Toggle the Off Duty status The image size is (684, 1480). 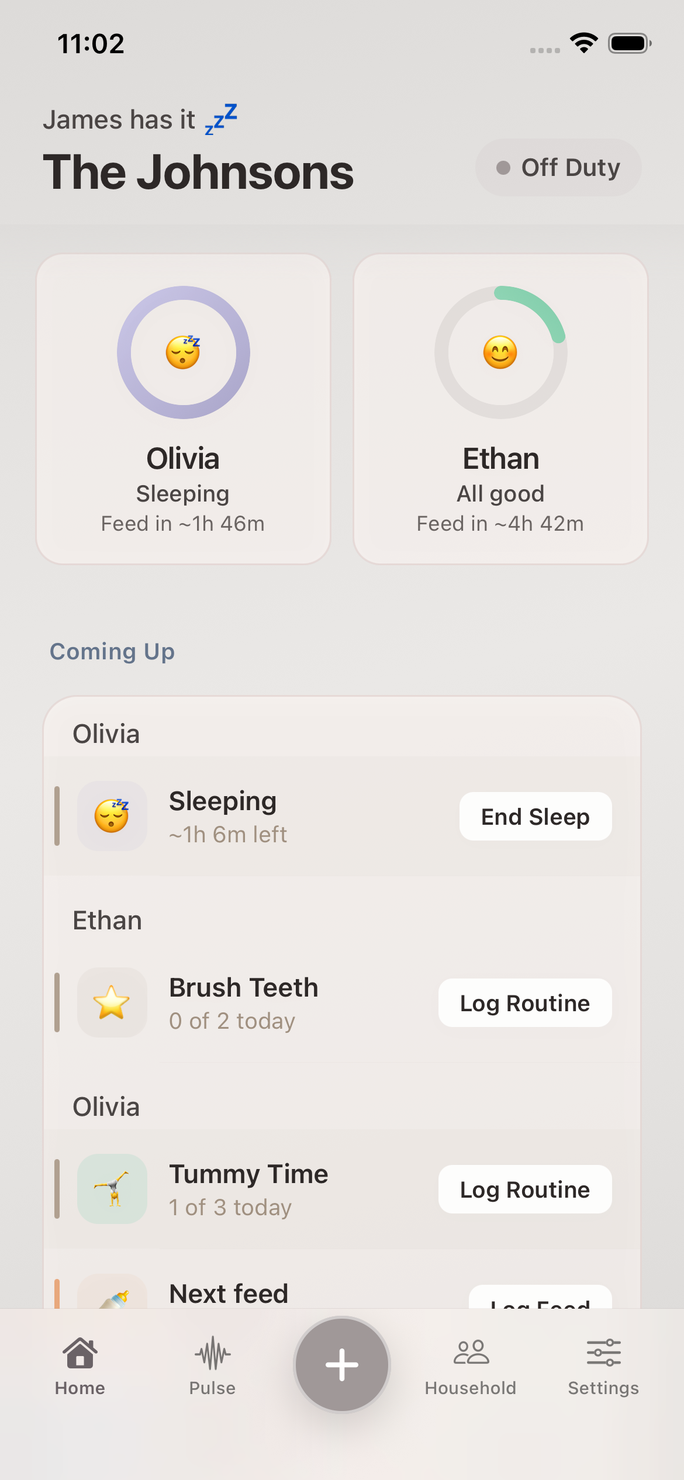tap(558, 168)
